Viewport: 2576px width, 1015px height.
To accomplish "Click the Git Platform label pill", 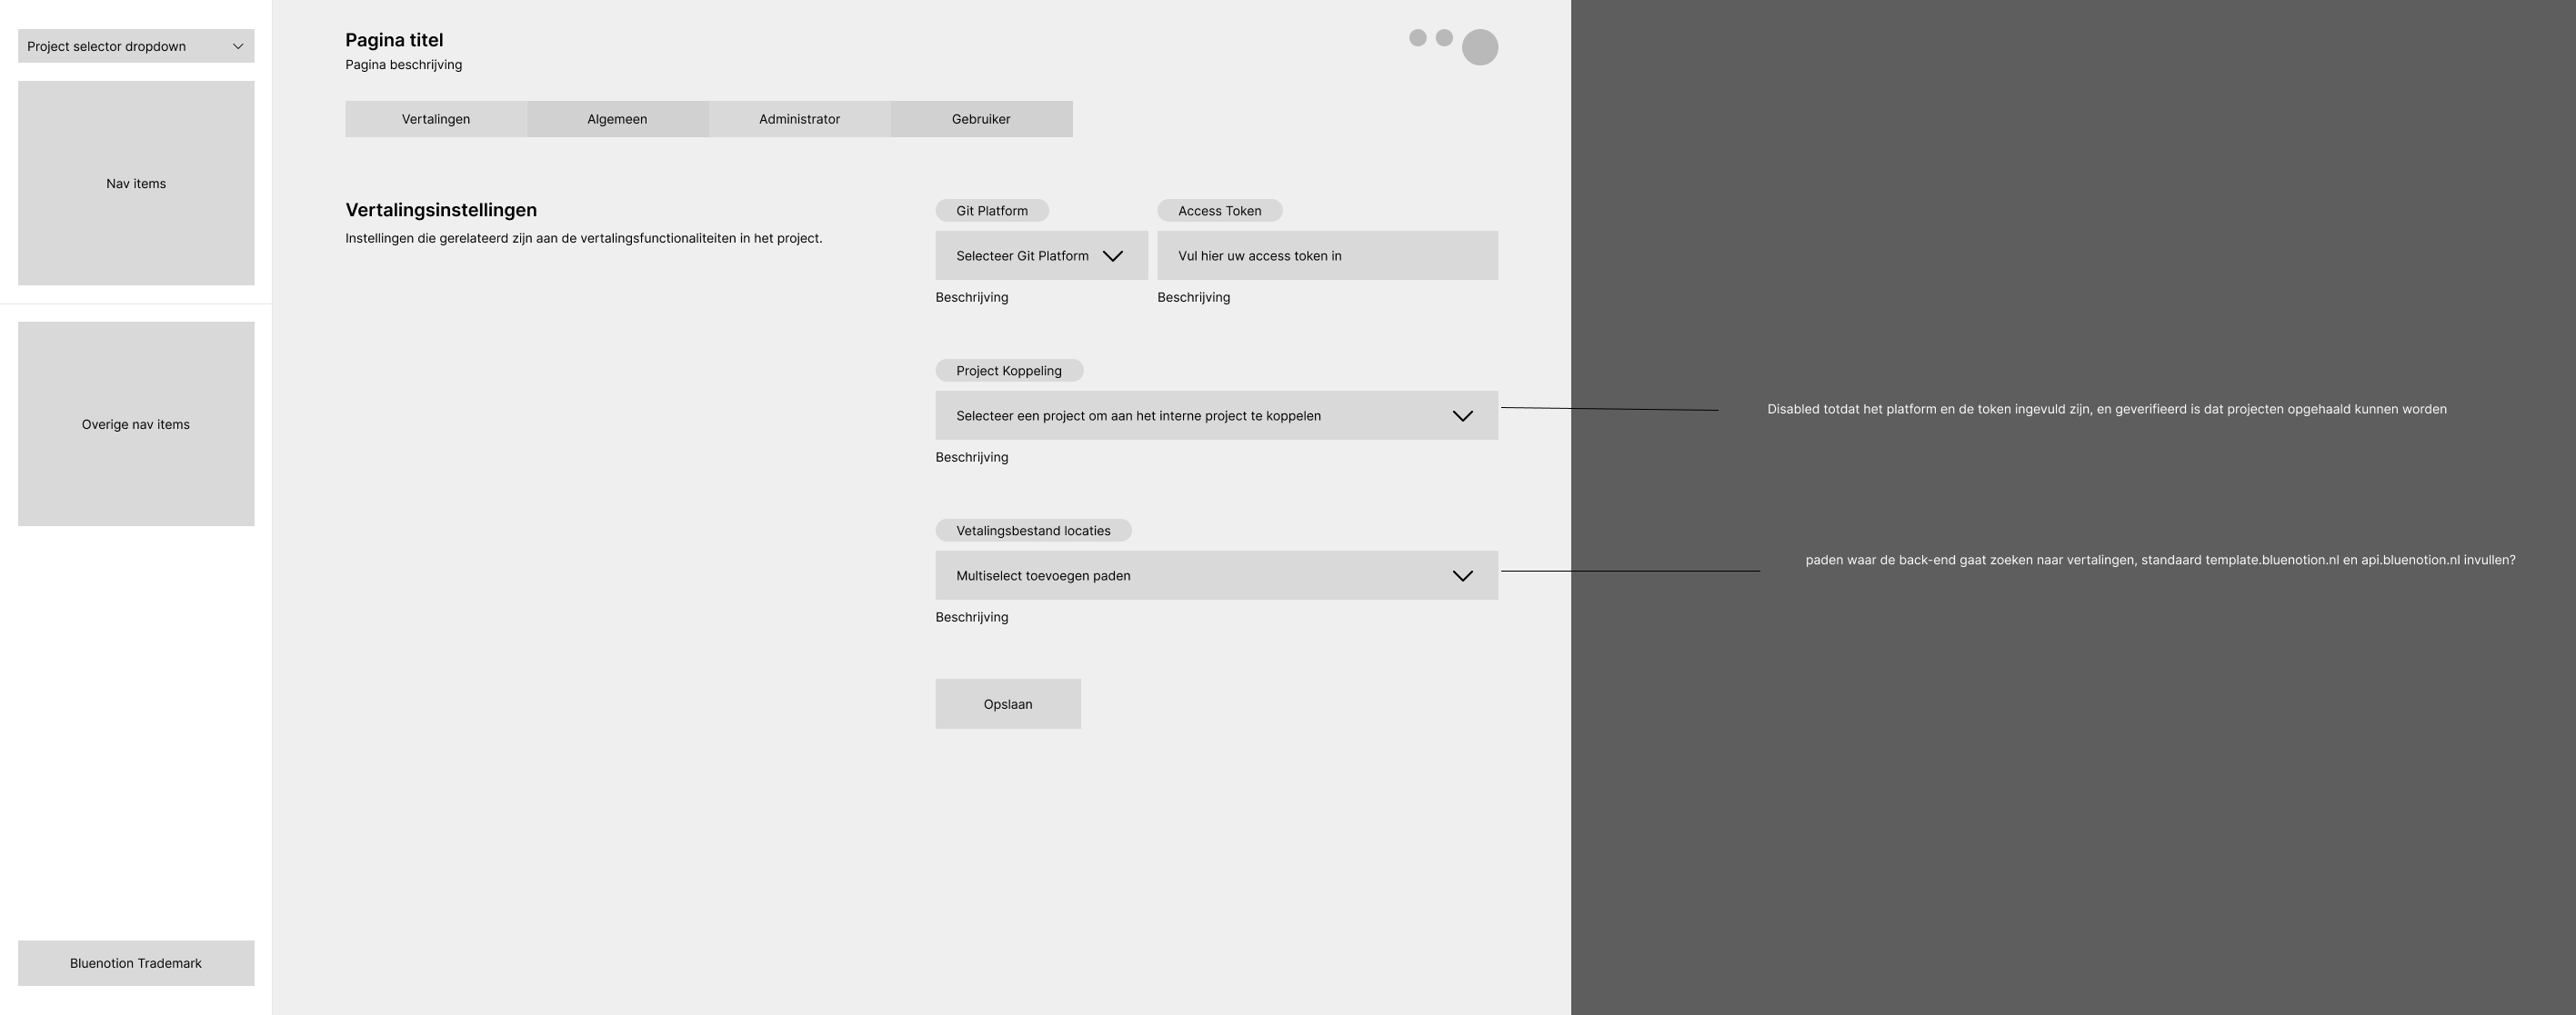I will [992, 211].
